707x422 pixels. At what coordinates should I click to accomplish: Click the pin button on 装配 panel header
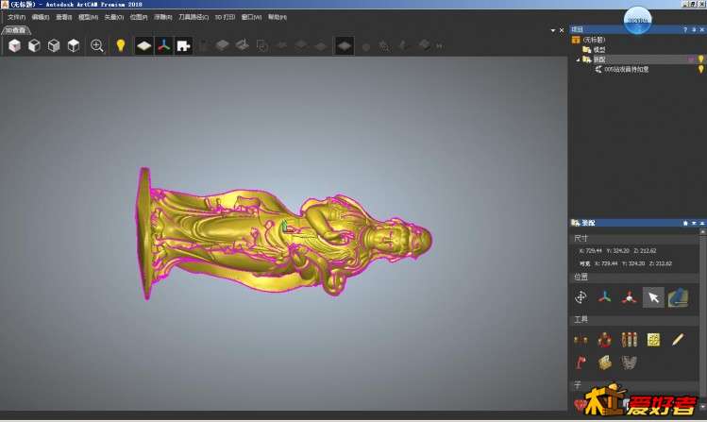686,223
